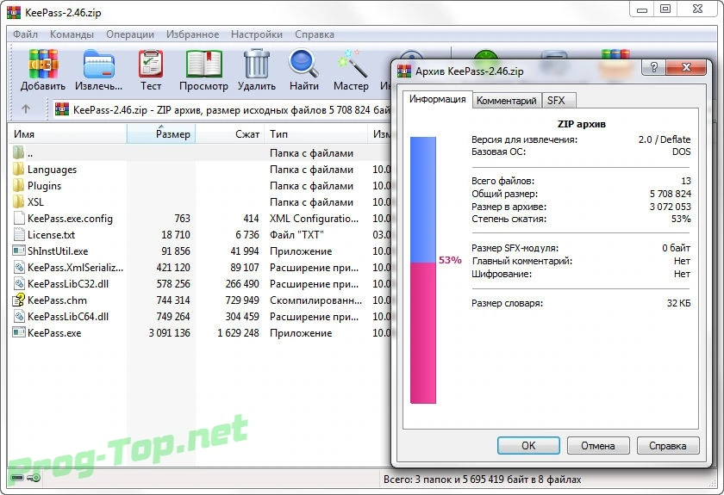Select the License.txt file name
Screen dimensions: 724x495
[51, 235]
